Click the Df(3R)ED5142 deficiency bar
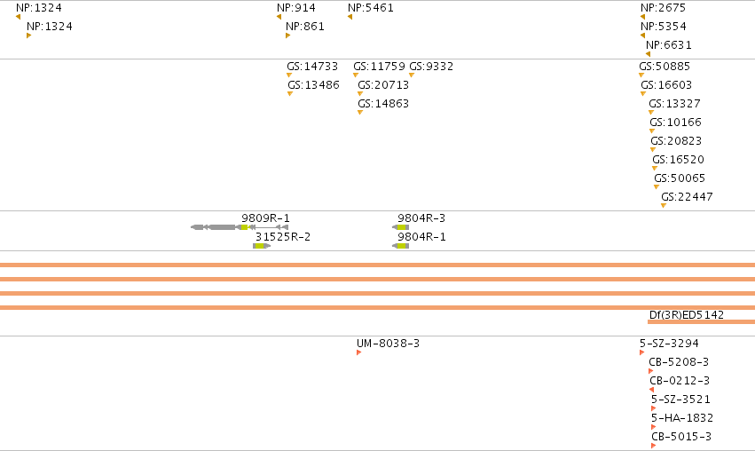The width and height of the screenshot is (755, 451). point(701,322)
